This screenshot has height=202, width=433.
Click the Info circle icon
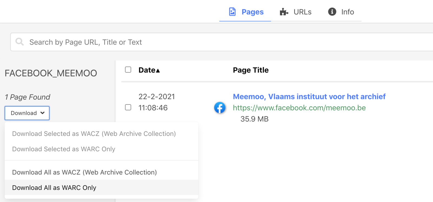coord(332,12)
